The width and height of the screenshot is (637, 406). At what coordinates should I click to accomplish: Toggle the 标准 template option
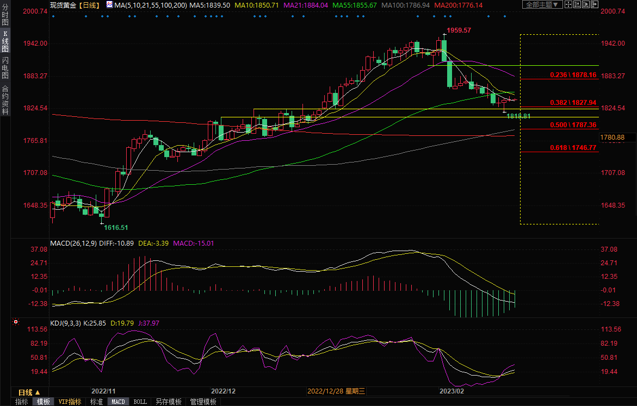coord(96,402)
